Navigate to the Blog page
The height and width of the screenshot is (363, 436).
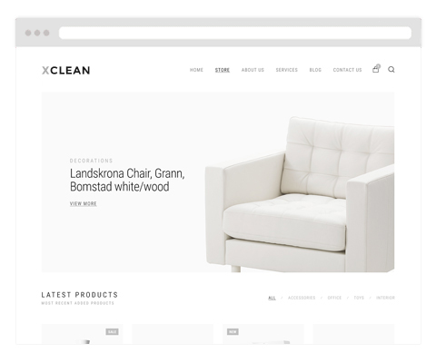tap(315, 70)
